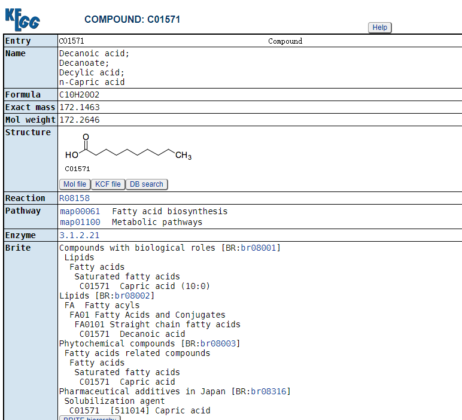Click the exact mass value 172.1463
This screenshot has width=462, height=420.
(x=79, y=107)
